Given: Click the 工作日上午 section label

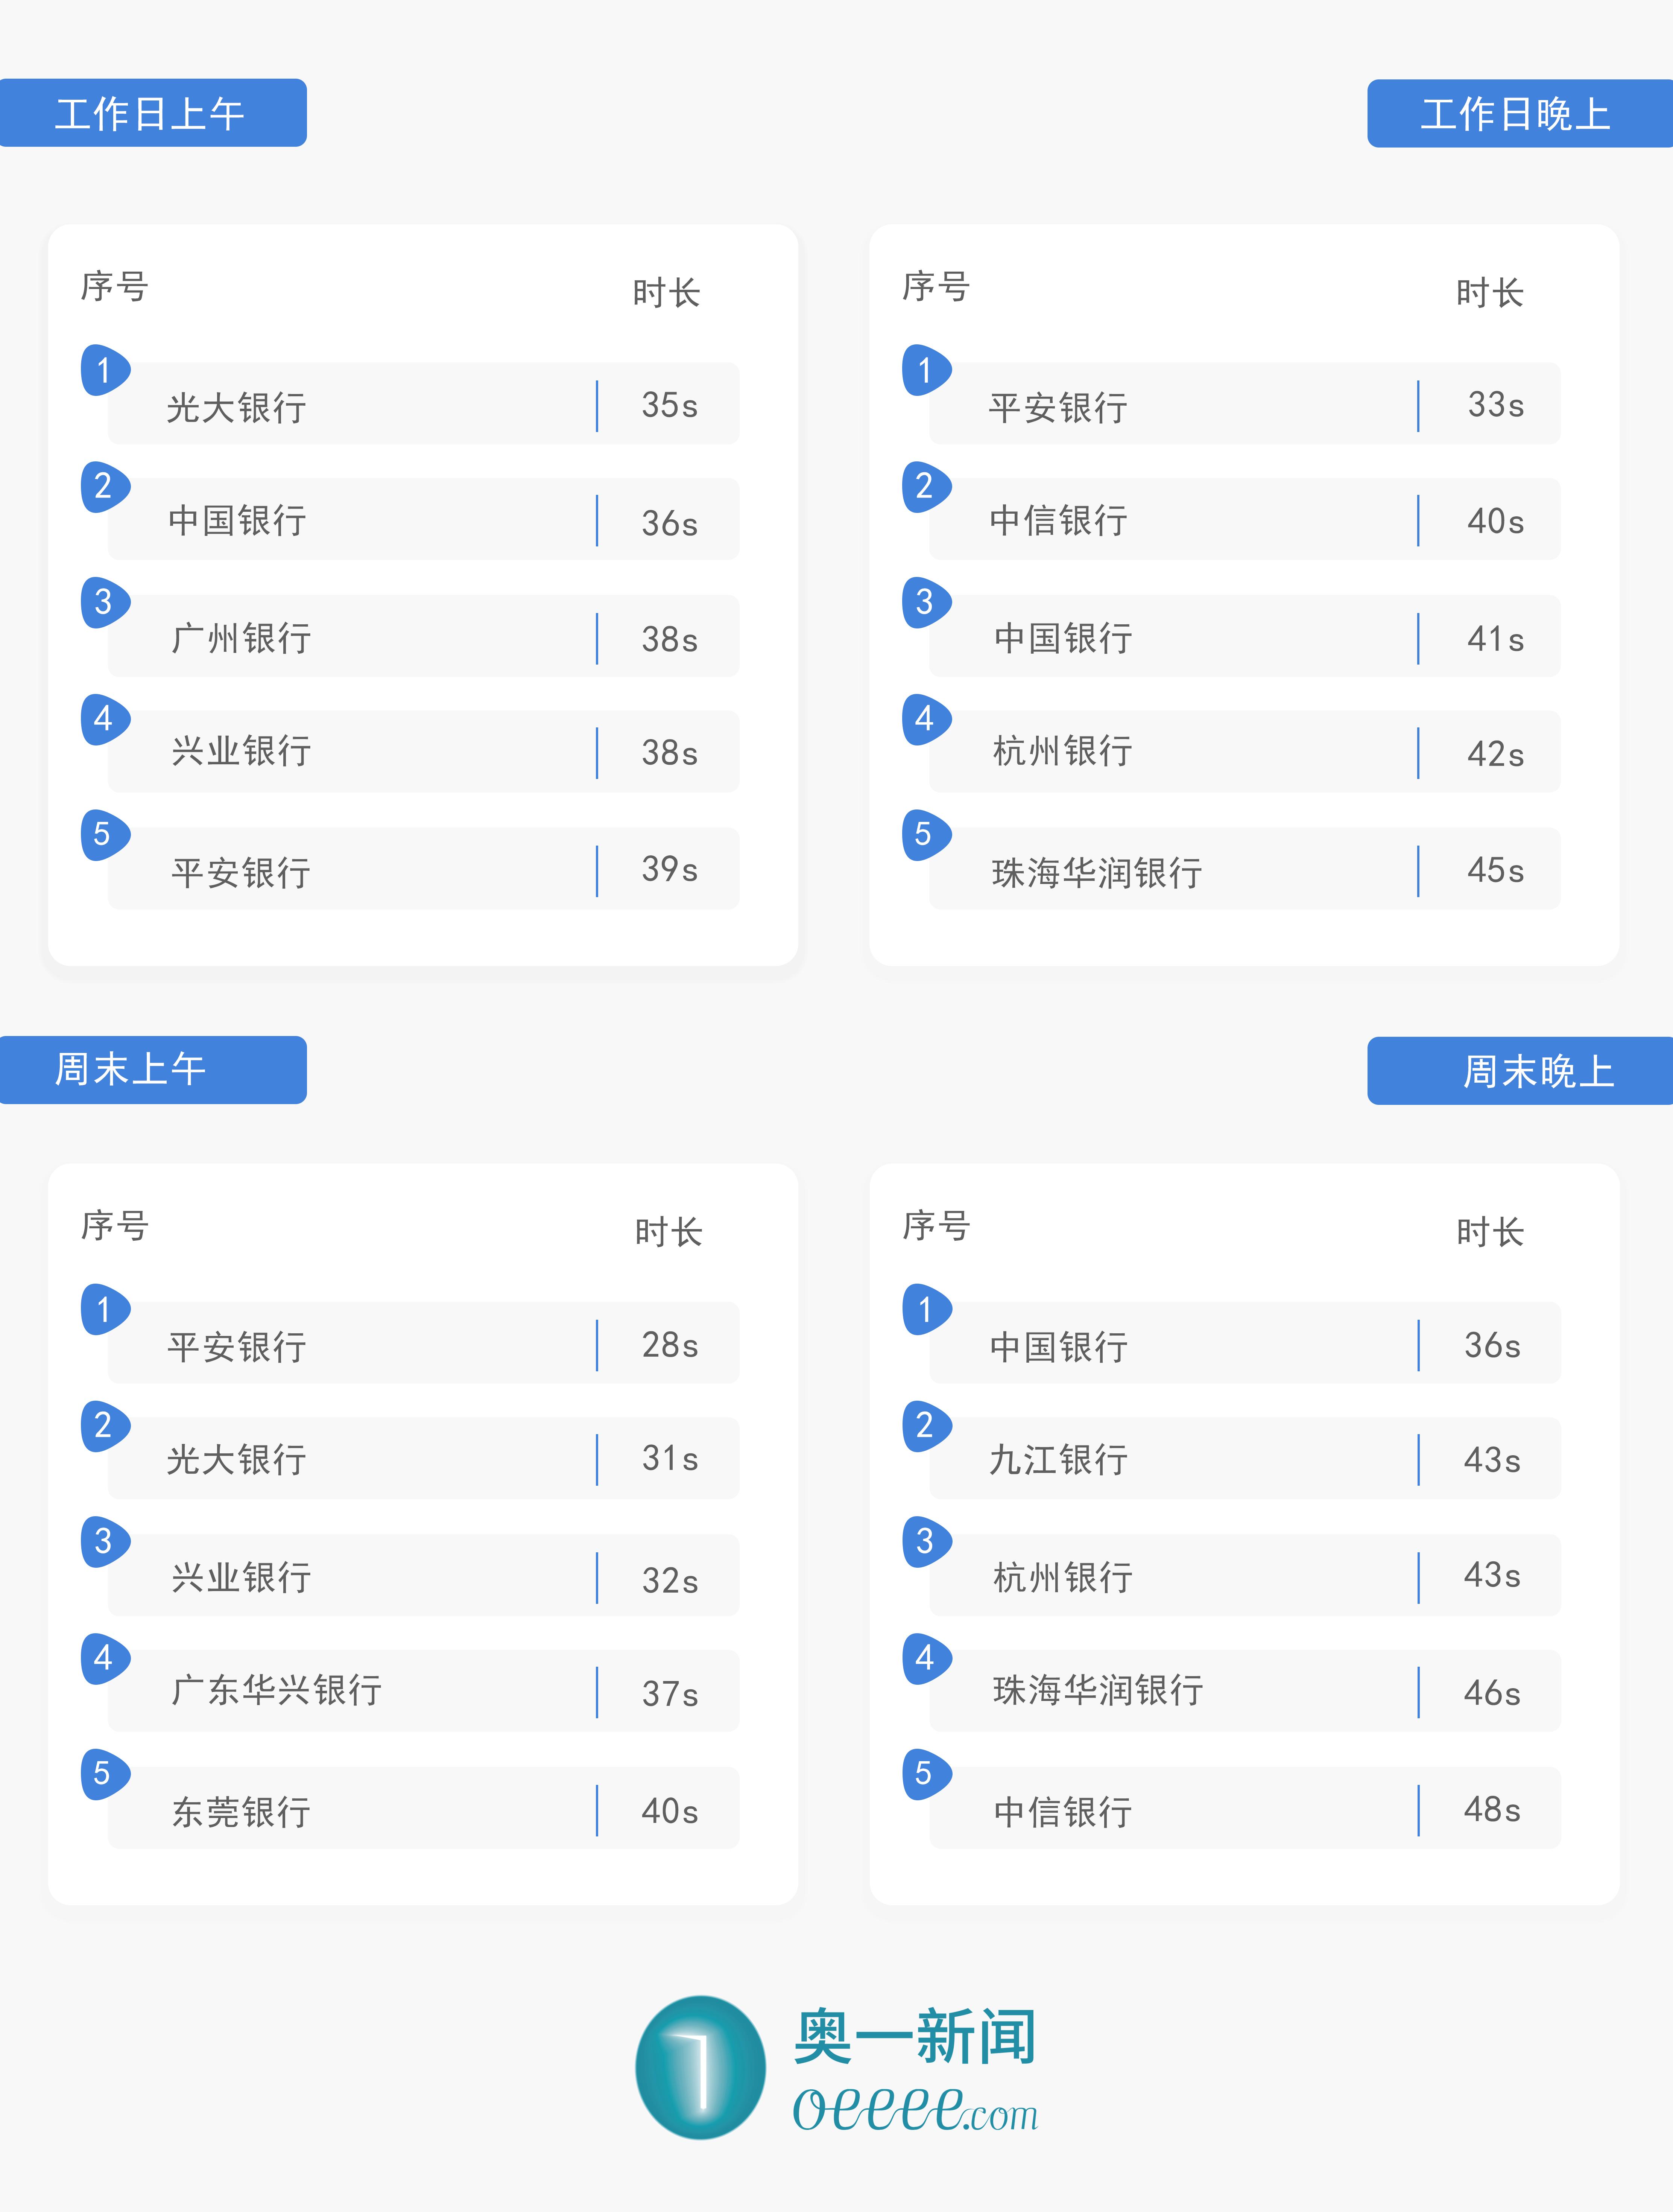Looking at the screenshot, I should [150, 113].
